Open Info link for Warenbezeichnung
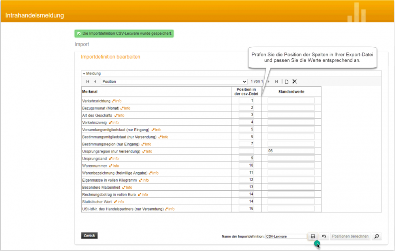This screenshot has width=395, height=251. (154, 173)
